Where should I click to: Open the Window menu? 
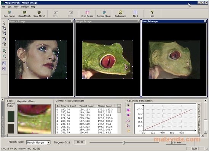(25, 7)
